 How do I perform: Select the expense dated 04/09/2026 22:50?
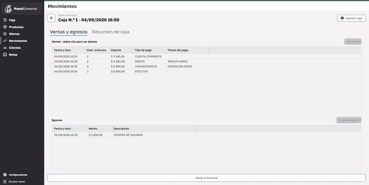[x=207, y=135]
